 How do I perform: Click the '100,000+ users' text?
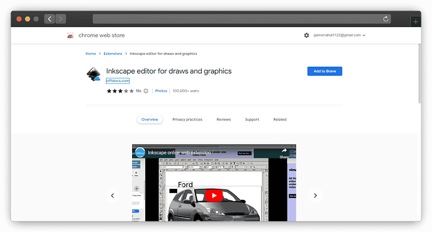click(x=186, y=91)
